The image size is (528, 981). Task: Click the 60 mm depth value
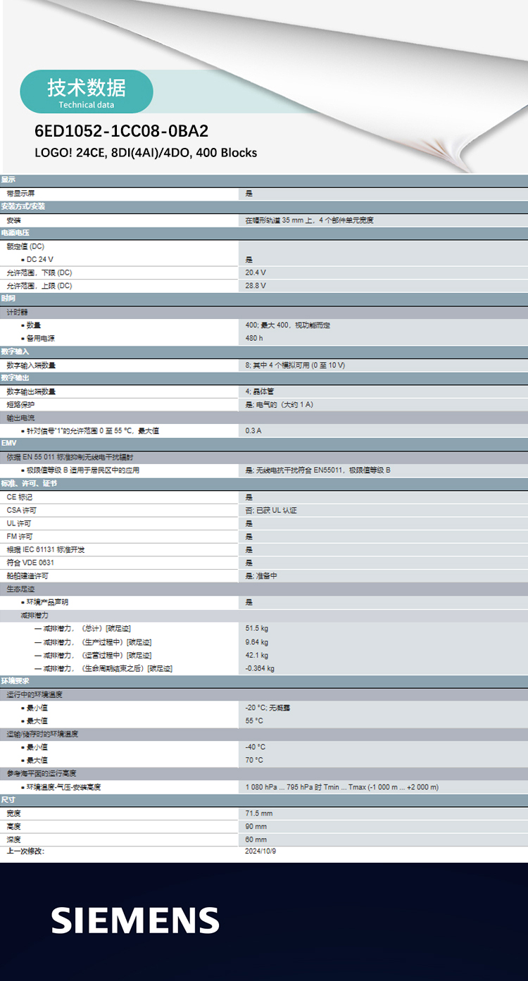point(256,839)
